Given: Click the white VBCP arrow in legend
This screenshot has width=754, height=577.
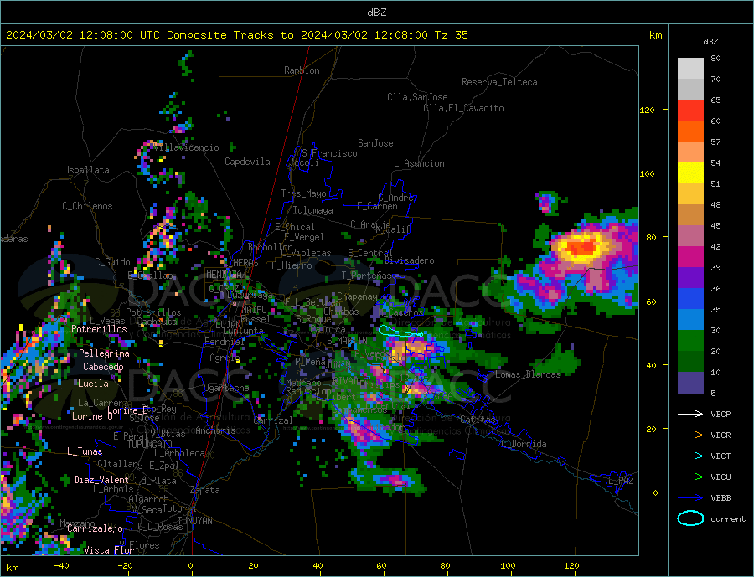Looking at the screenshot, I should (690, 414).
